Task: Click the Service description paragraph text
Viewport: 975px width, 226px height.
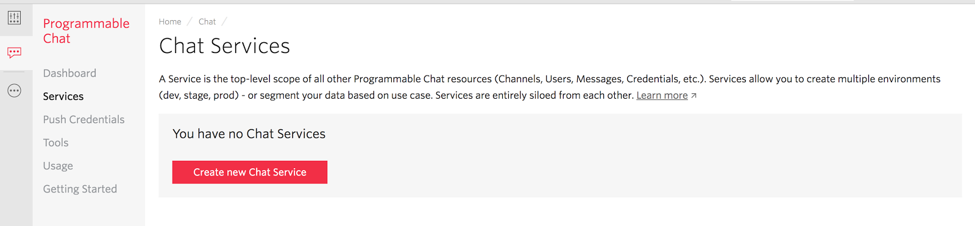Action: (550, 87)
